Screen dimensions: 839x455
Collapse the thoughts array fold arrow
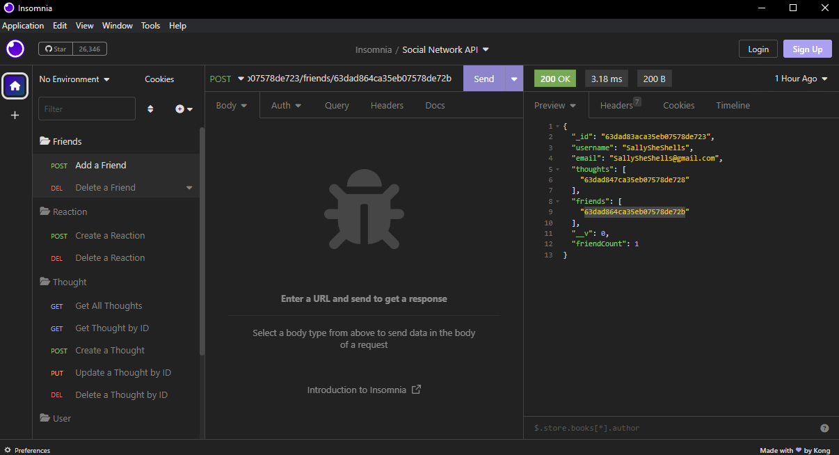click(x=559, y=169)
